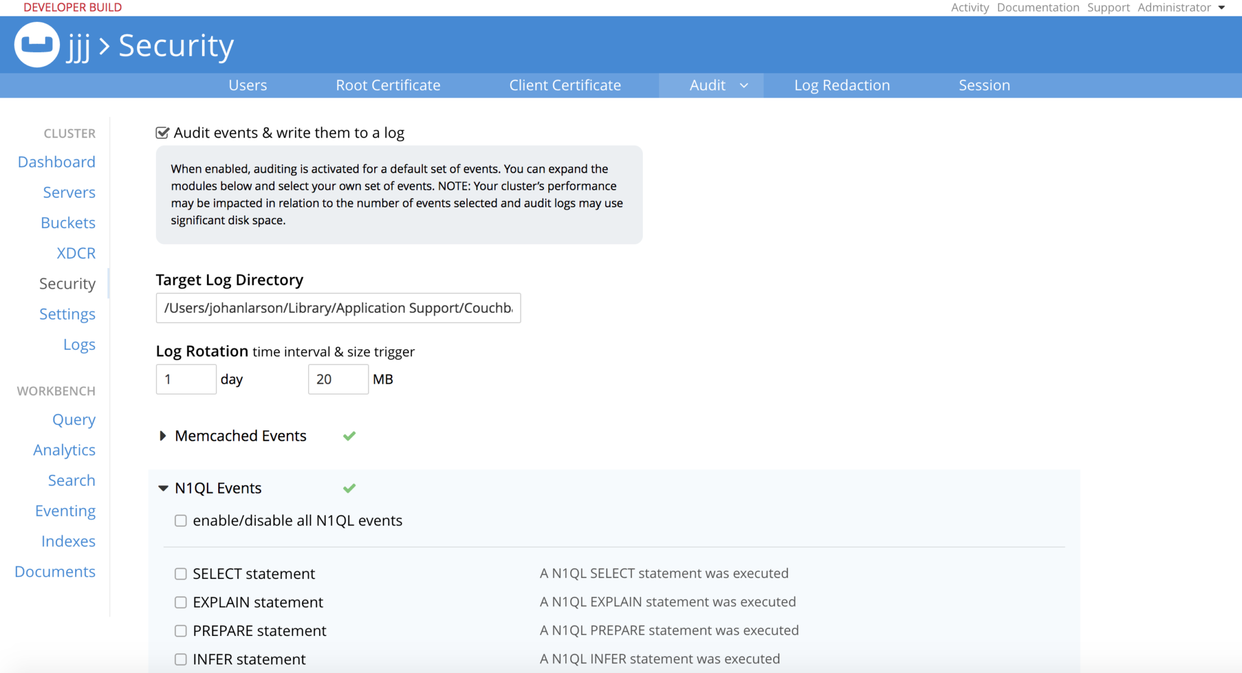Click Documentation in the top bar
The image size is (1242, 673).
(1038, 7)
